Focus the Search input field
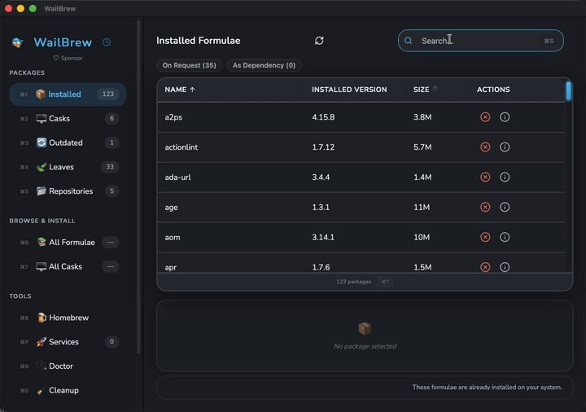The width and height of the screenshot is (586, 412). point(481,41)
